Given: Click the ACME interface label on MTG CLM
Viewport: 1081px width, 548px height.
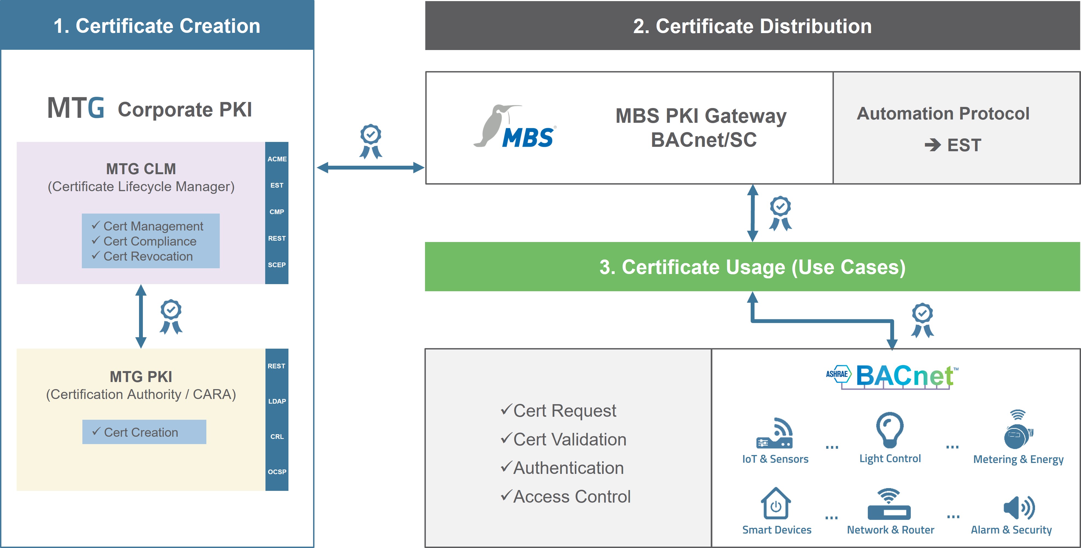Looking at the screenshot, I should (x=277, y=159).
